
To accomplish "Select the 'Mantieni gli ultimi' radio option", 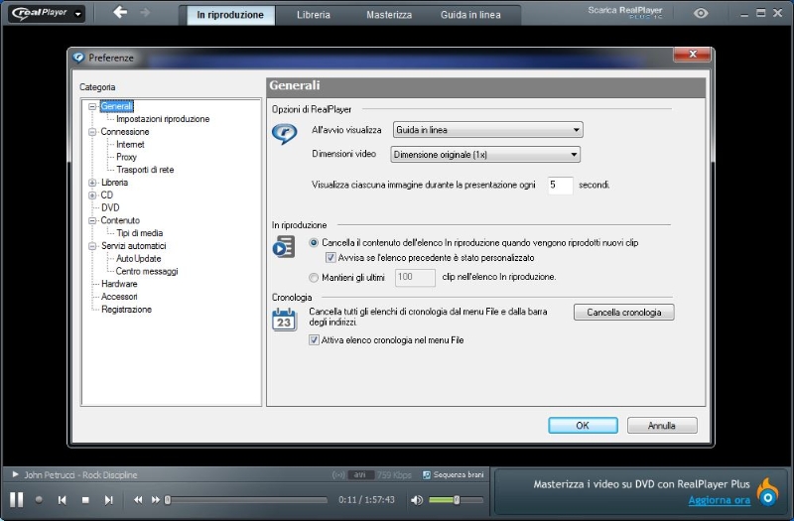I will click(x=315, y=277).
